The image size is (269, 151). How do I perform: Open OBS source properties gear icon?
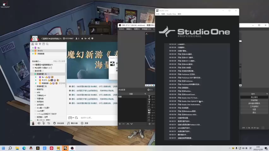pyautogui.click(x=149, y=90)
